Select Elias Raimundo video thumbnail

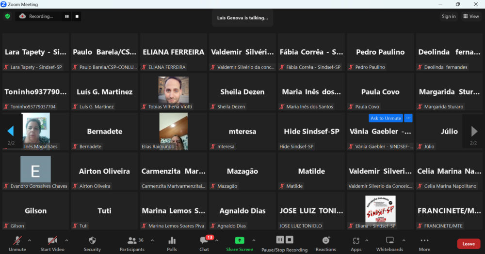[174, 131]
